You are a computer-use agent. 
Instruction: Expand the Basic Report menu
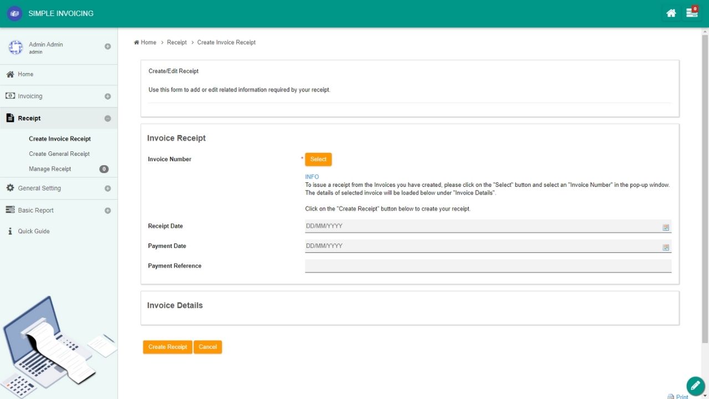(x=107, y=211)
